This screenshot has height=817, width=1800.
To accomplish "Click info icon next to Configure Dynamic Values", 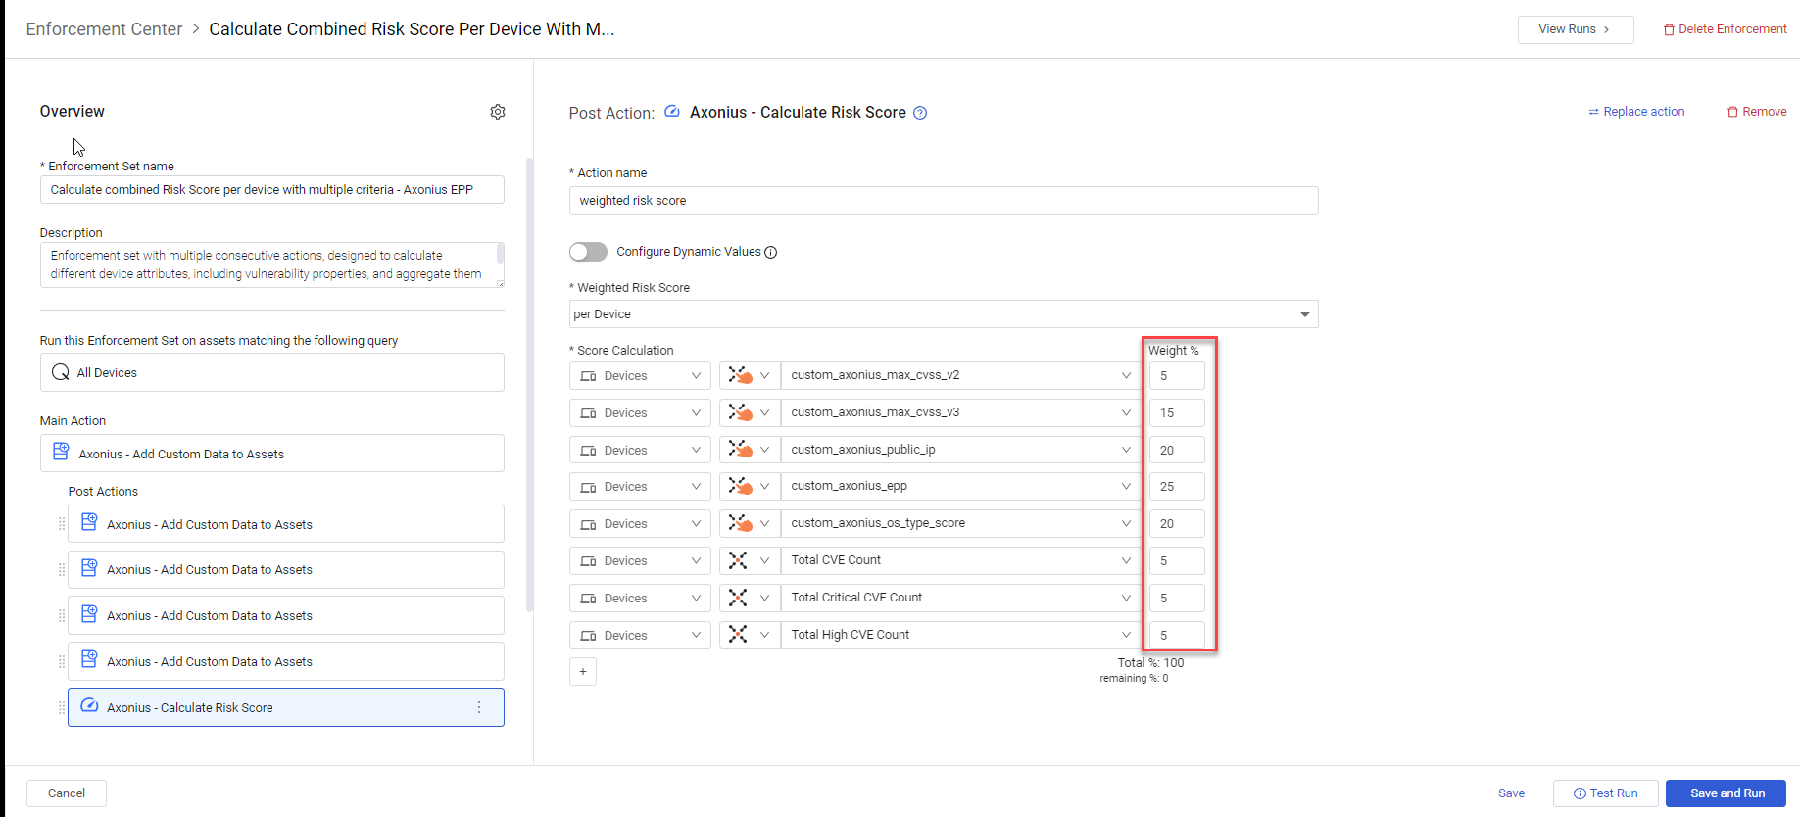I will [x=771, y=253].
